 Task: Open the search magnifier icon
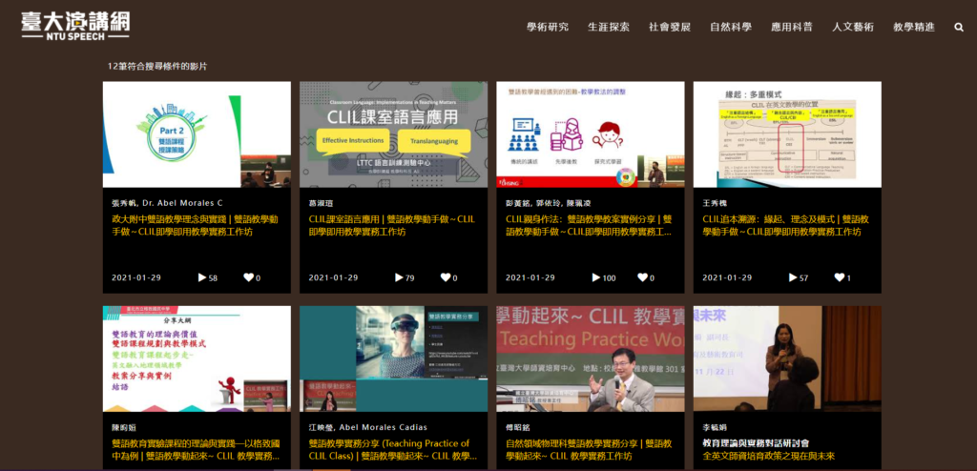tap(958, 28)
